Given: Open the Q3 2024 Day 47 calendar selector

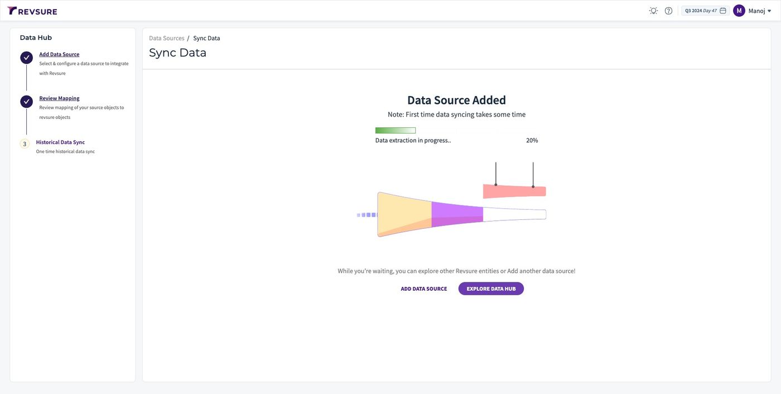Looking at the screenshot, I should pyautogui.click(x=706, y=11).
